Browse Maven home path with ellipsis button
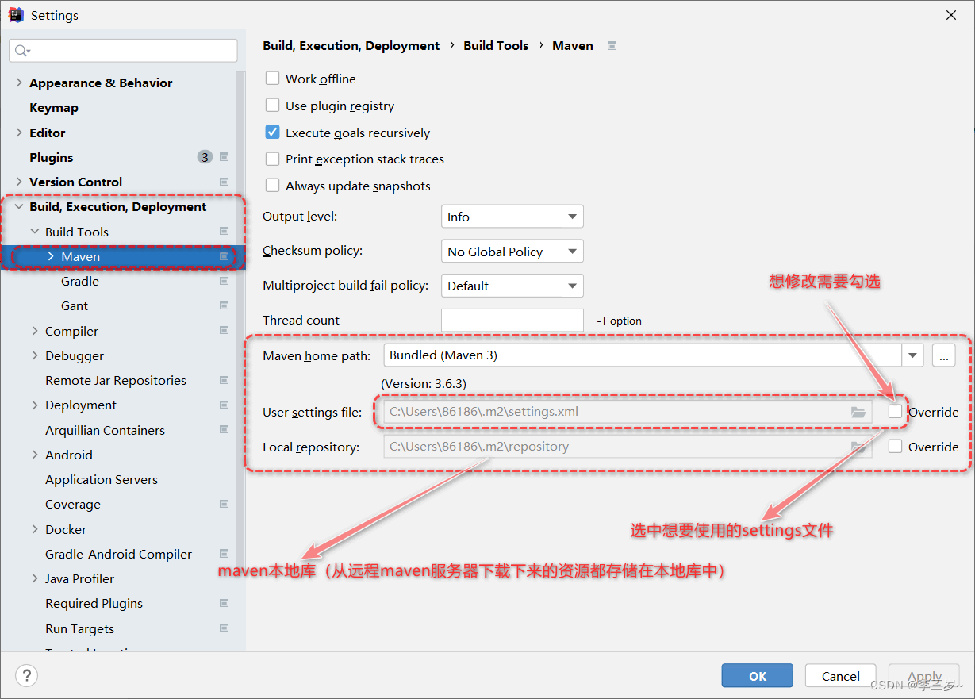The height and width of the screenshot is (699, 975). tap(943, 355)
